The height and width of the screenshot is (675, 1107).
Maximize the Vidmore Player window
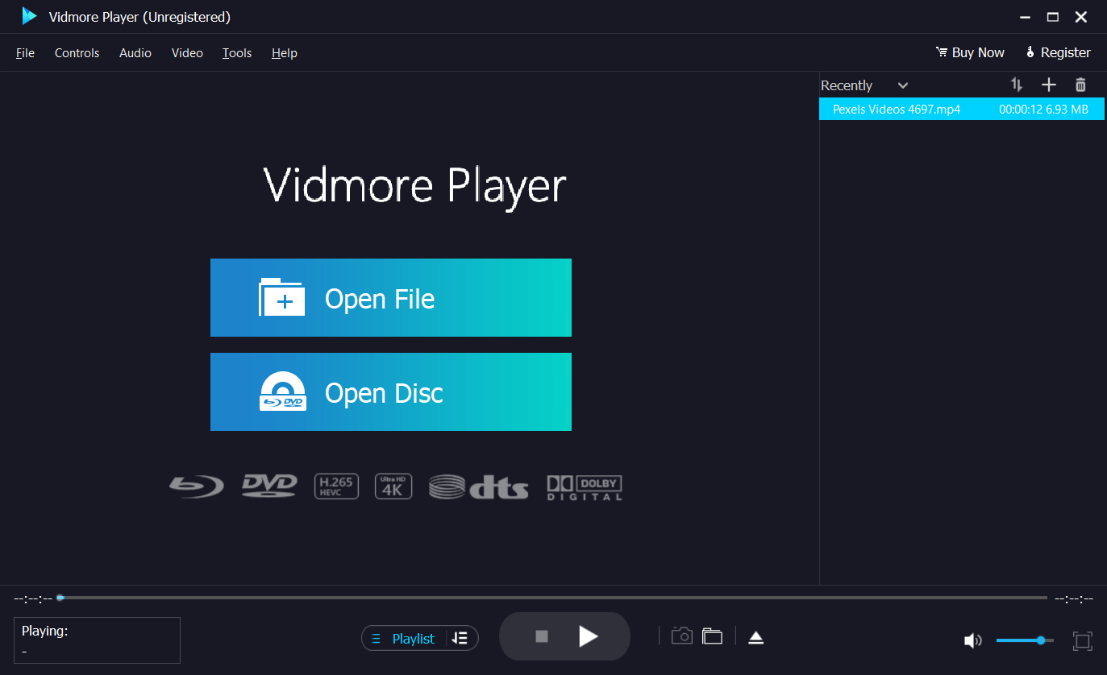1053,17
